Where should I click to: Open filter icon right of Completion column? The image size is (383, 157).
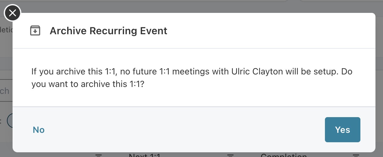pos(355,155)
